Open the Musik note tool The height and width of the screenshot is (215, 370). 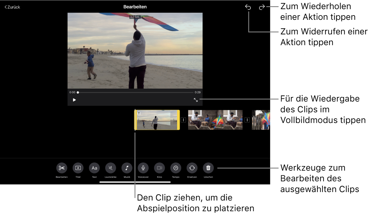tap(127, 168)
